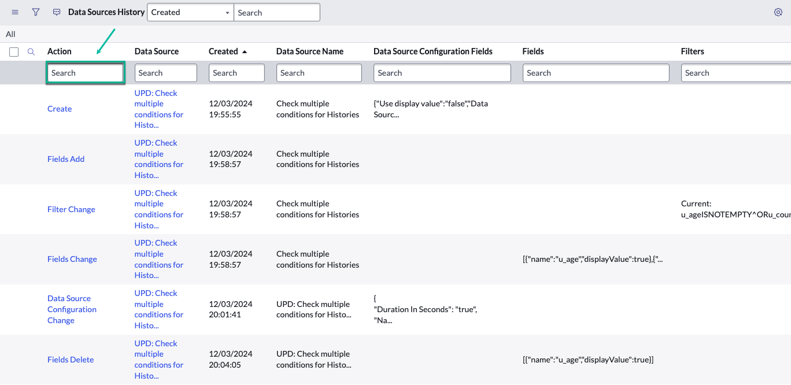Open the list settings gear icon

tap(778, 12)
